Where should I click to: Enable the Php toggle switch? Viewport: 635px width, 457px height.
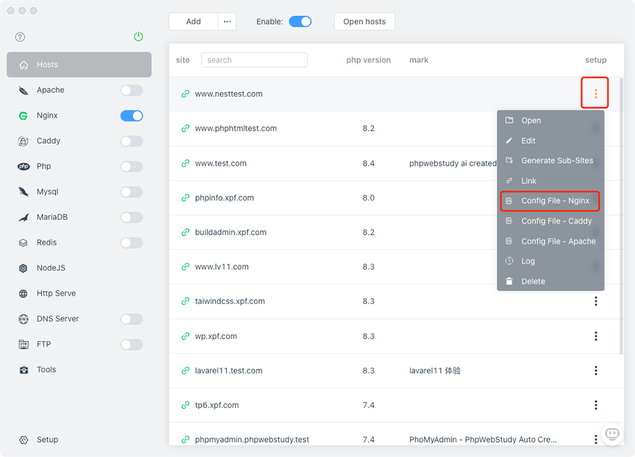click(131, 167)
